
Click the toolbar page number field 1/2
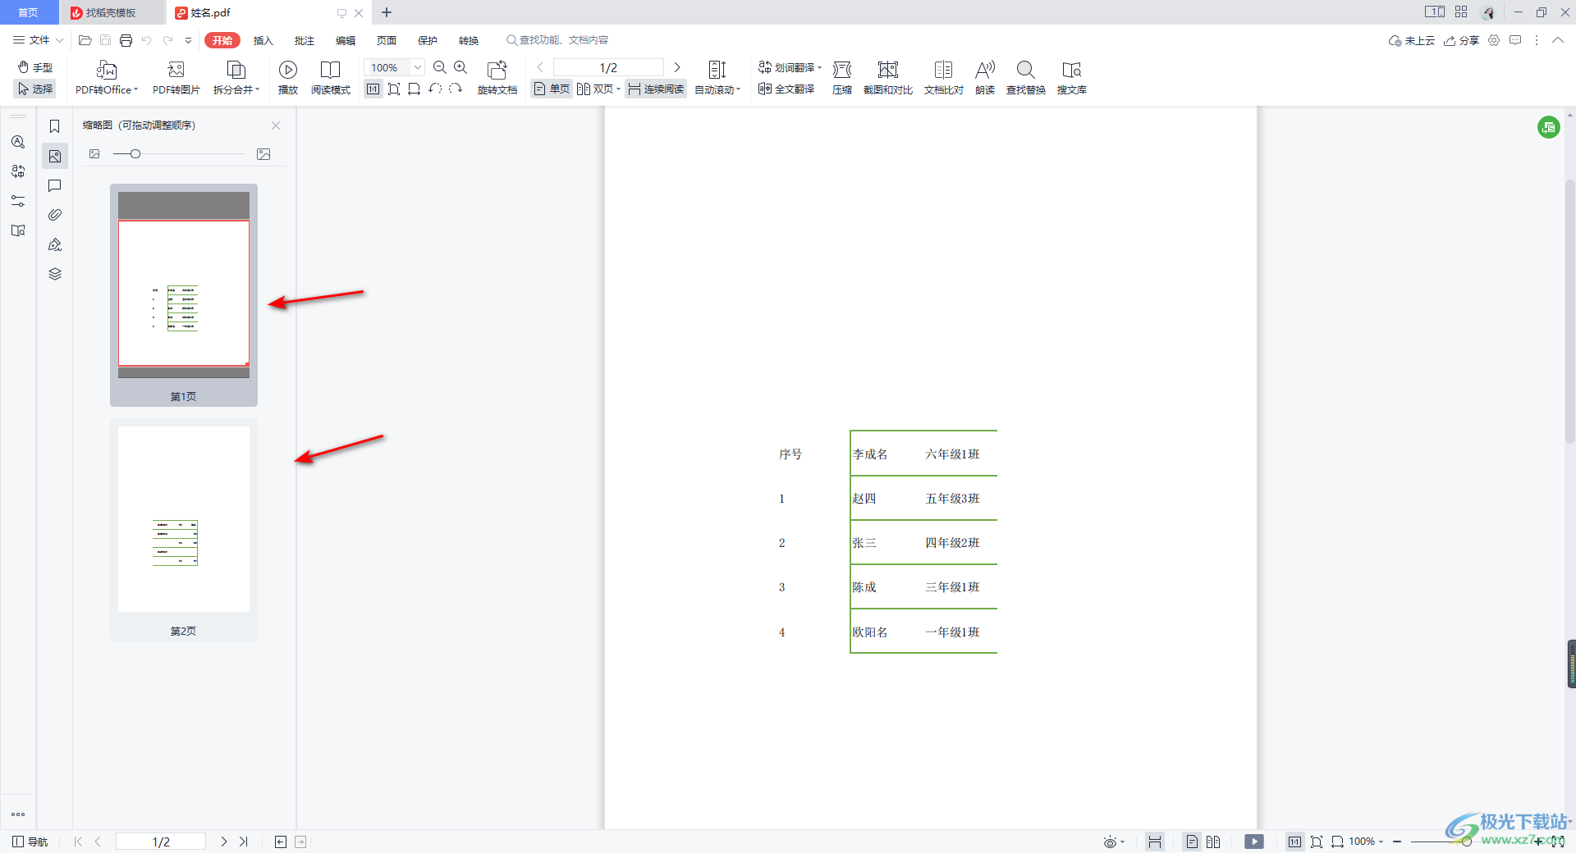(608, 67)
